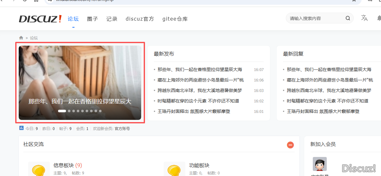Click the 信息板块 lightbulb icon

click(x=39, y=170)
